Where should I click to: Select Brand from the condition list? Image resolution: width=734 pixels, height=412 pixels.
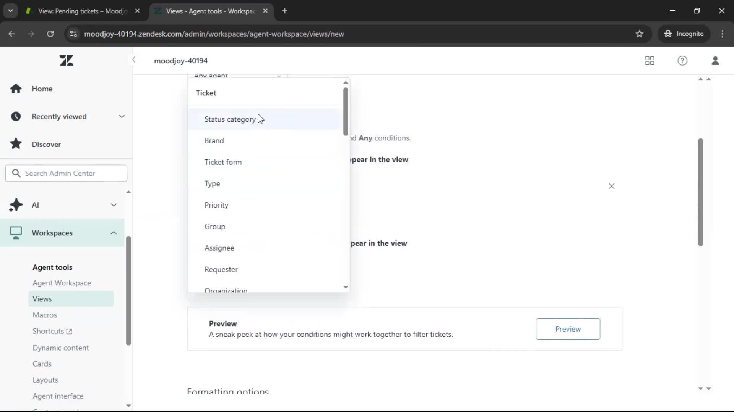point(264,141)
